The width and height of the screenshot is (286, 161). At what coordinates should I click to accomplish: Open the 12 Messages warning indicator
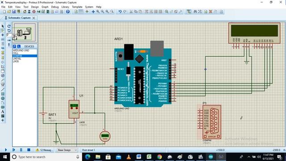44,150
